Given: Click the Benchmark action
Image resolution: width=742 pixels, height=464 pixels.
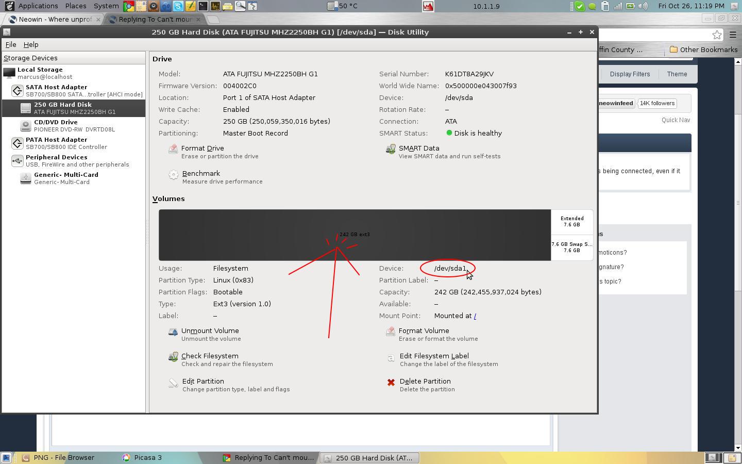Looking at the screenshot, I should point(215,177).
